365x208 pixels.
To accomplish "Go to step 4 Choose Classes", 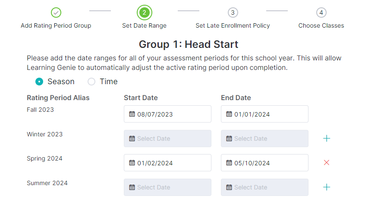I will tap(321, 13).
